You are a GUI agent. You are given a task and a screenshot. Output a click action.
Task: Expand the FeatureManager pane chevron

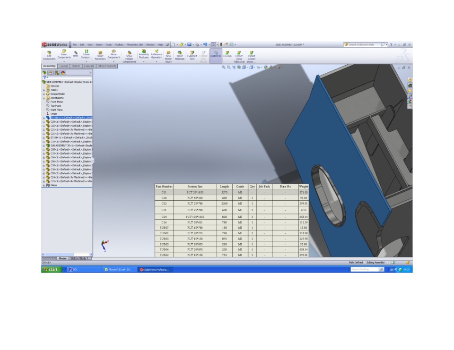click(x=90, y=73)
